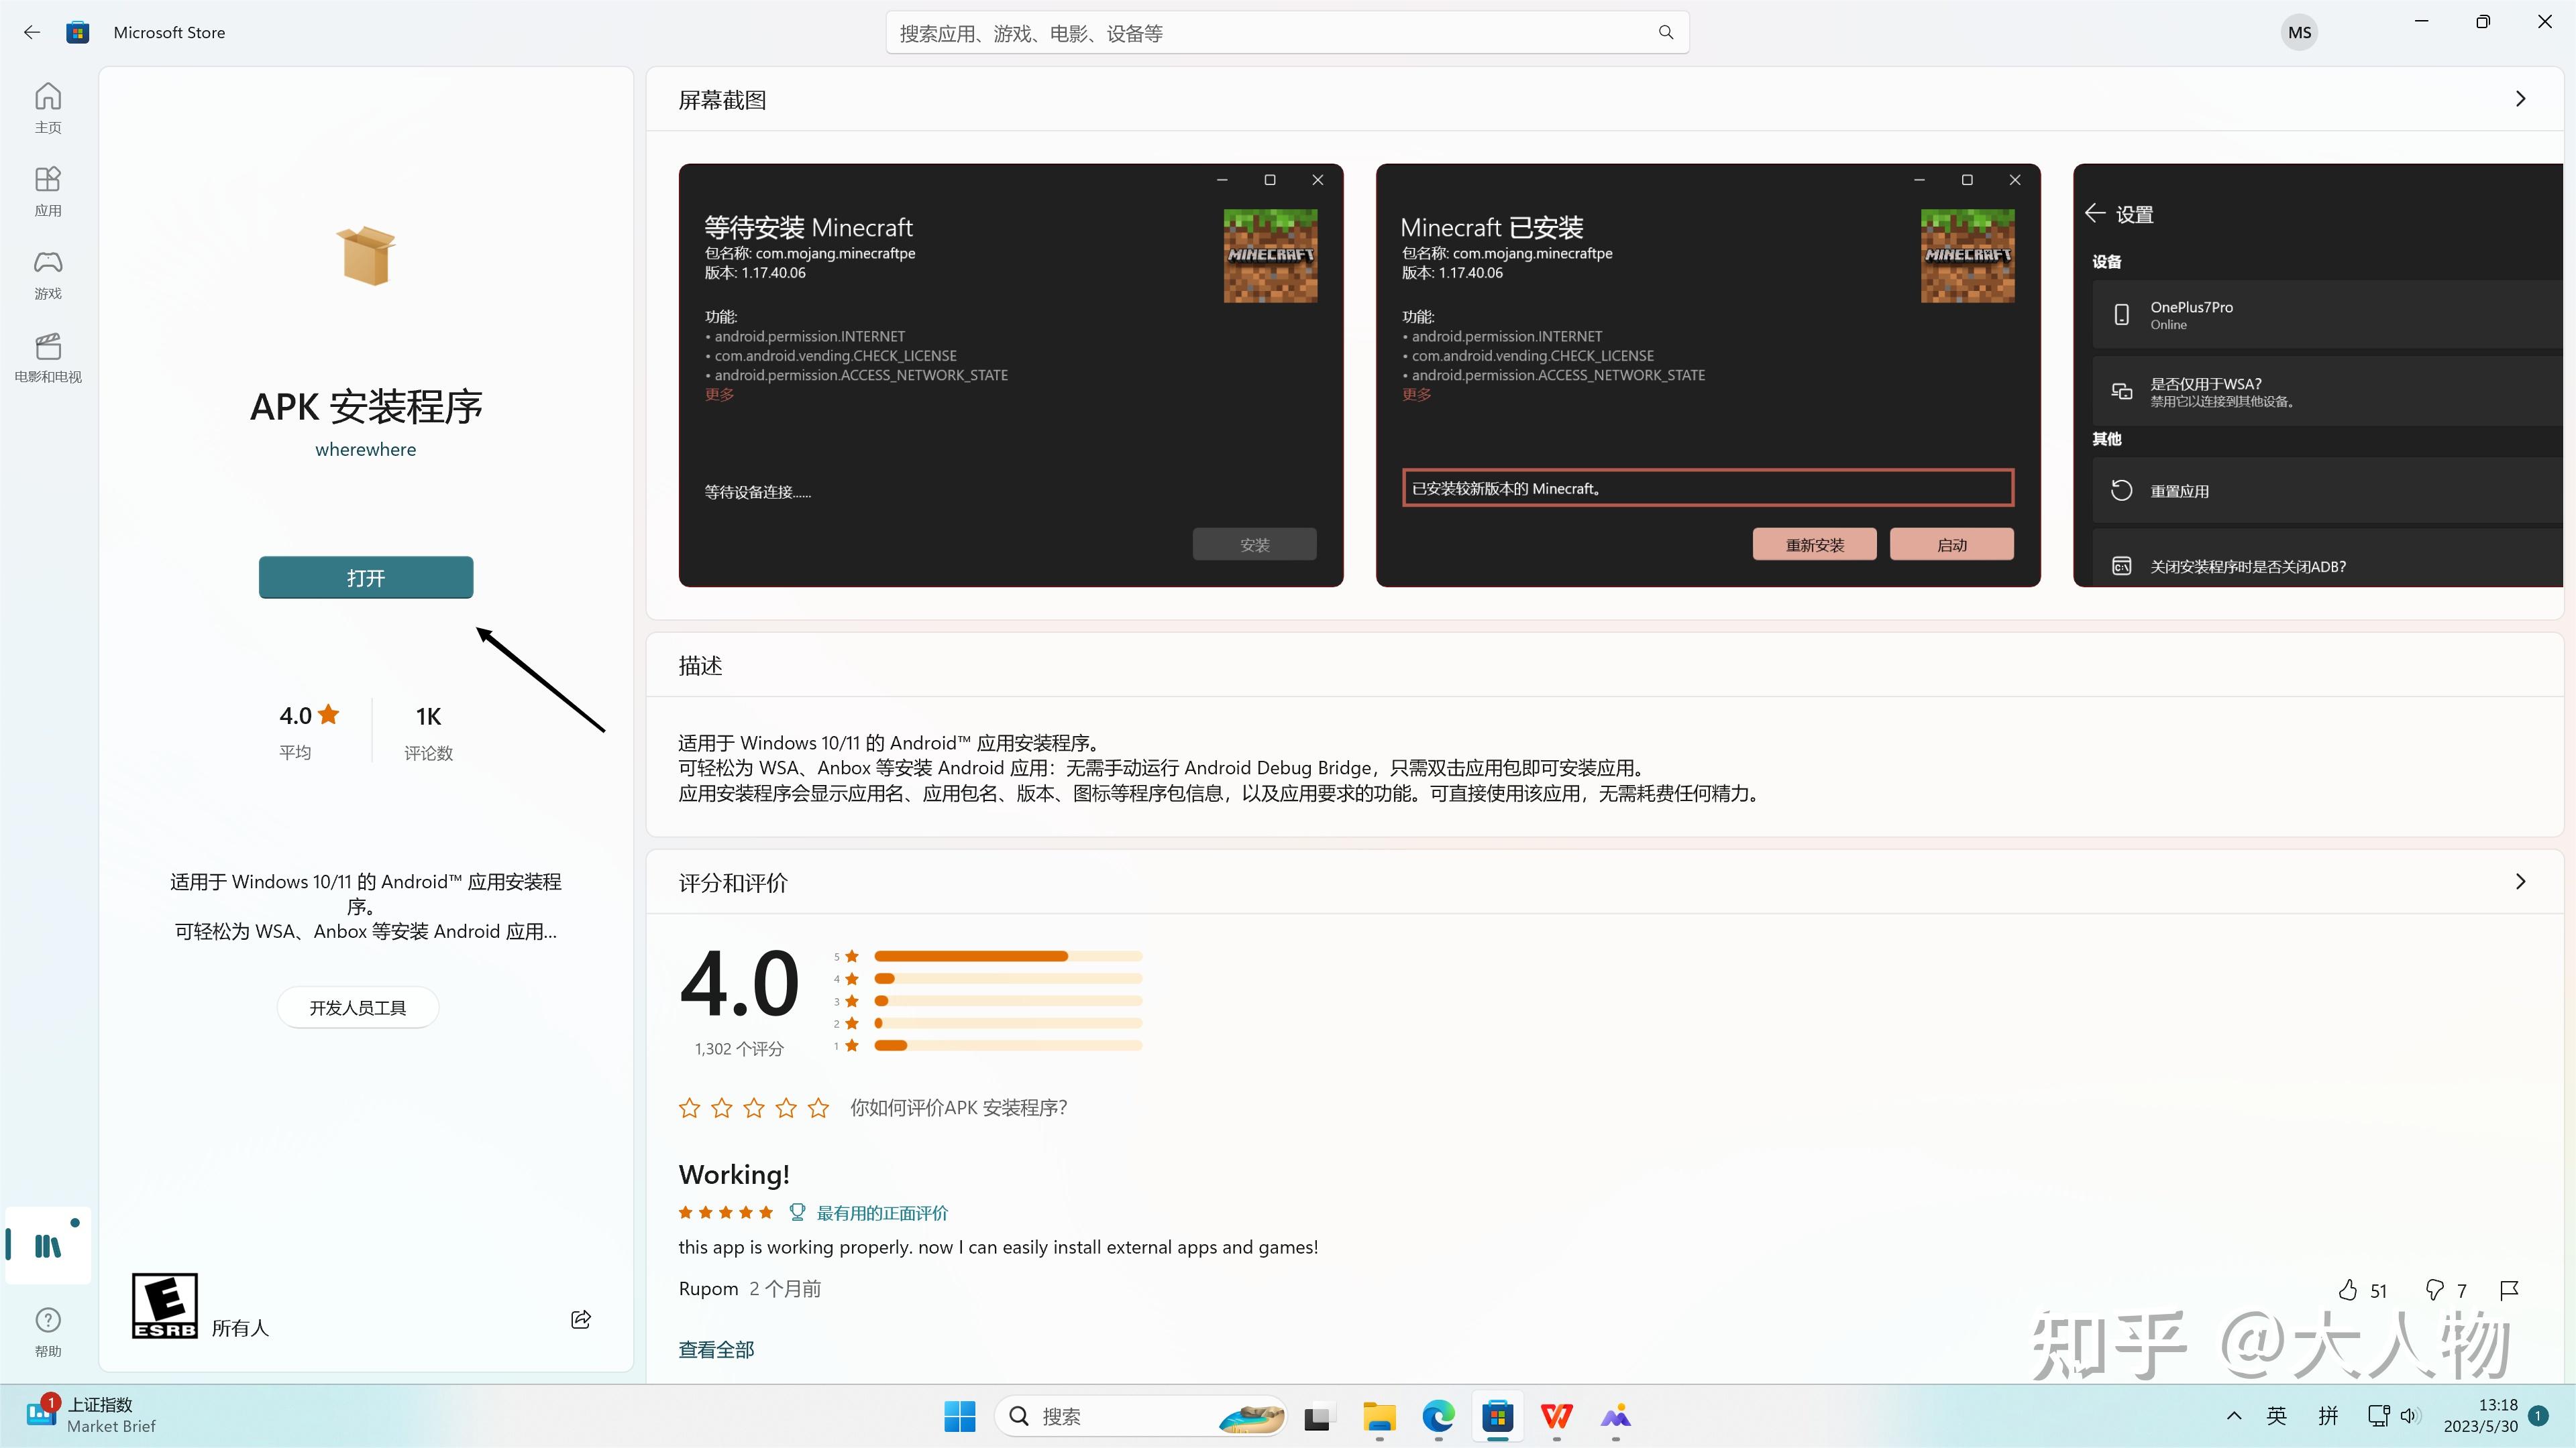
Task: Expand ratings and reviews (评分和评价) chevron
Action: pos(2520,882)
